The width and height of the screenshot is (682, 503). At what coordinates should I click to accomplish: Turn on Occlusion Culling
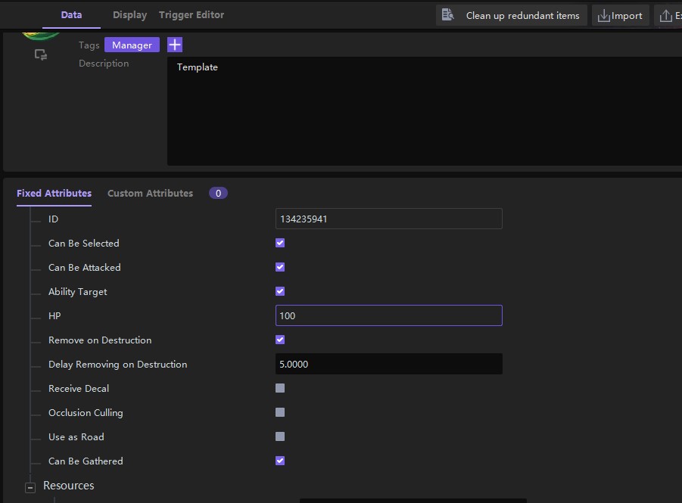(x=280, y=412)
